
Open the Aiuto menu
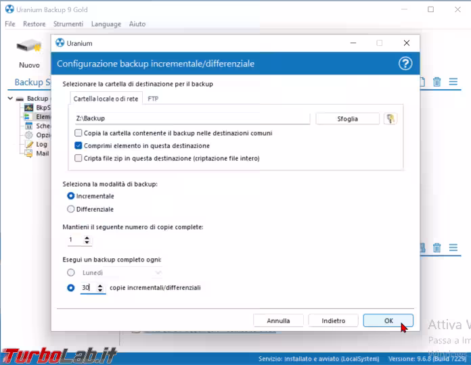point(137,24)
